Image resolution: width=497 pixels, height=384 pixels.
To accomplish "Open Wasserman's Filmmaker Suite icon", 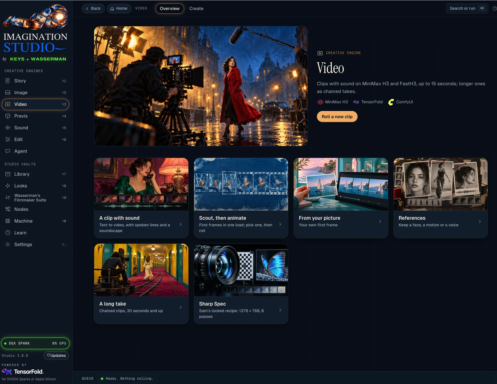I will point(8,197).
